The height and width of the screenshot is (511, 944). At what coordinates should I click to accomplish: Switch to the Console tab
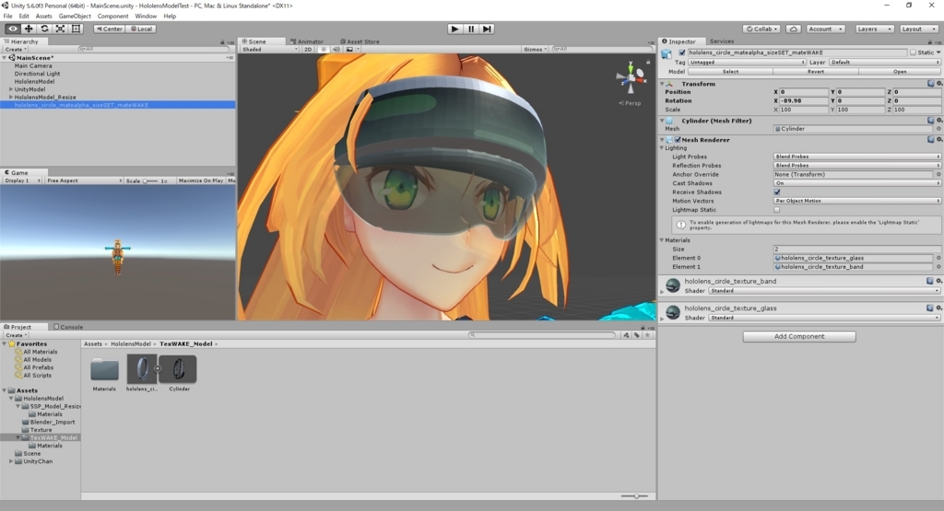click(68, 327)
